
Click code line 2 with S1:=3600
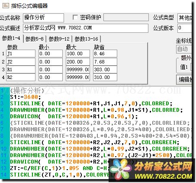(26, 97)
